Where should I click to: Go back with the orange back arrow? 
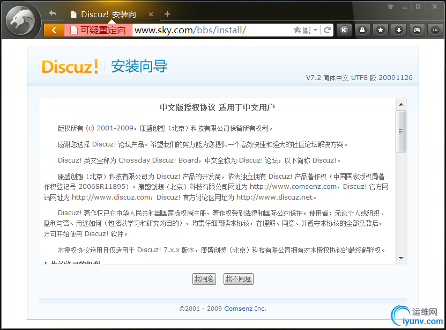click(x=54, y=30)
